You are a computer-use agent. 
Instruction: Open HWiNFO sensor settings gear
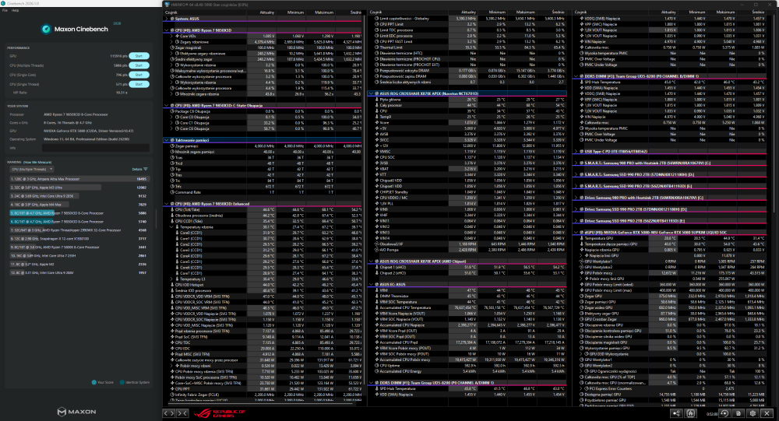coord(753,413)
